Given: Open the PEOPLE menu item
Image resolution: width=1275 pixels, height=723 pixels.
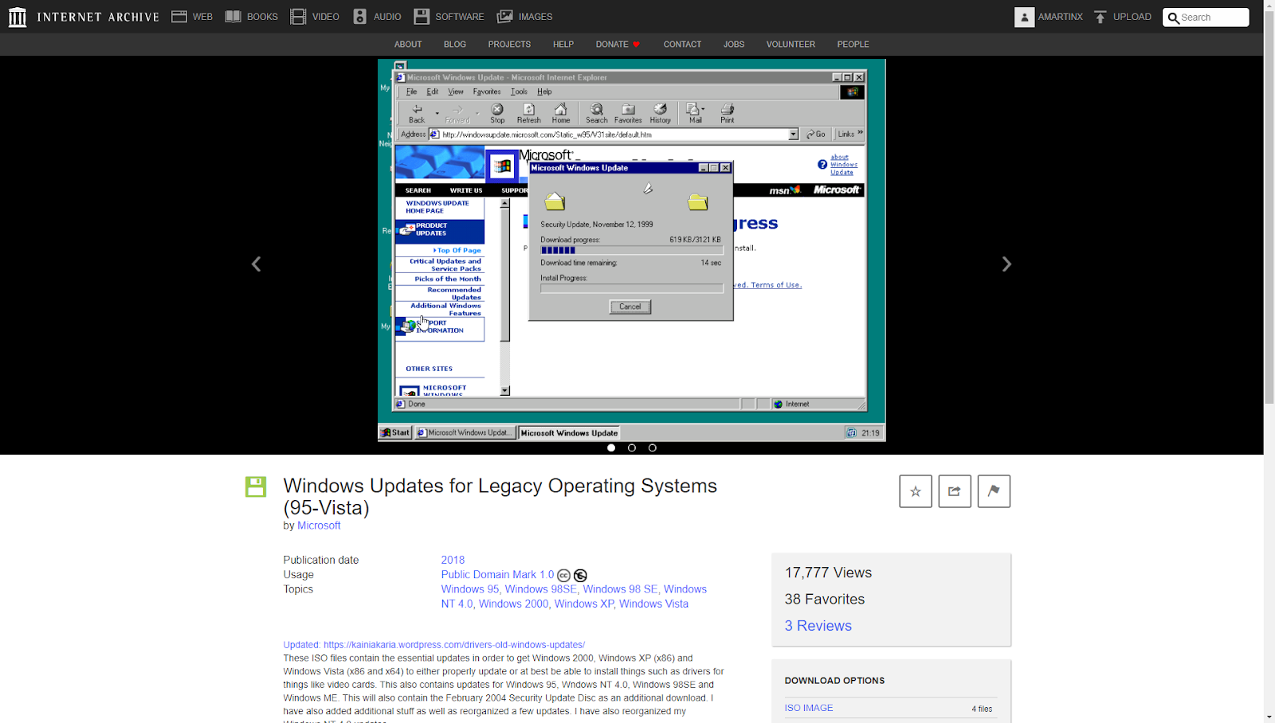Looking at the screenshot, I should point(853,45).
